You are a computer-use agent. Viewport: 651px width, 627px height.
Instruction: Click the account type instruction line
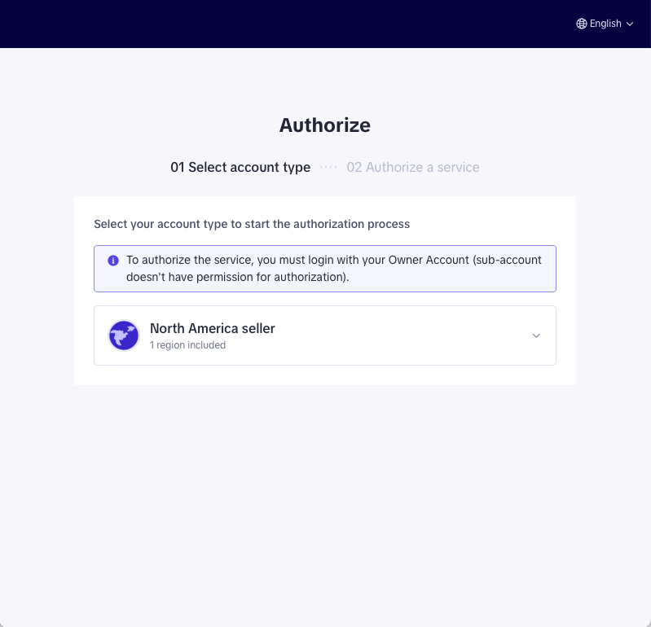click(252, 224)
